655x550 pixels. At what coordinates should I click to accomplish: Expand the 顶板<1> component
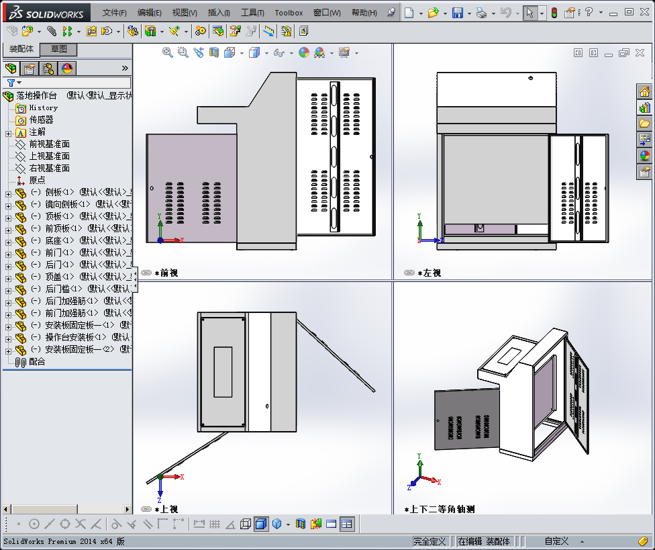pyautogui.click(x=8, y=218)
